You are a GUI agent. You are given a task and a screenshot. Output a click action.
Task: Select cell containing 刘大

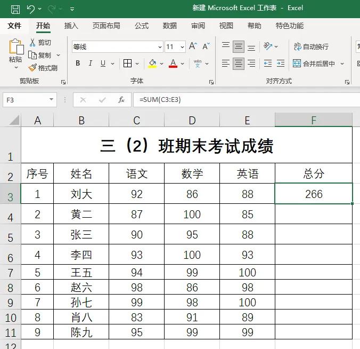click(x=81, y=194)
